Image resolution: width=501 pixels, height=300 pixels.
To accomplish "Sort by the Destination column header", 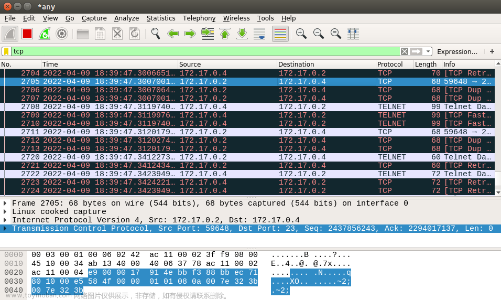I will point(326,65).
